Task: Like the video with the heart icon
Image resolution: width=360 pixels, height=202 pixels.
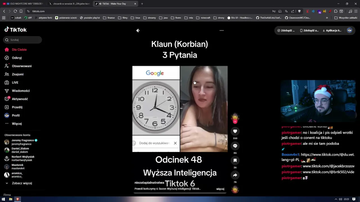Action: (235, 131)
